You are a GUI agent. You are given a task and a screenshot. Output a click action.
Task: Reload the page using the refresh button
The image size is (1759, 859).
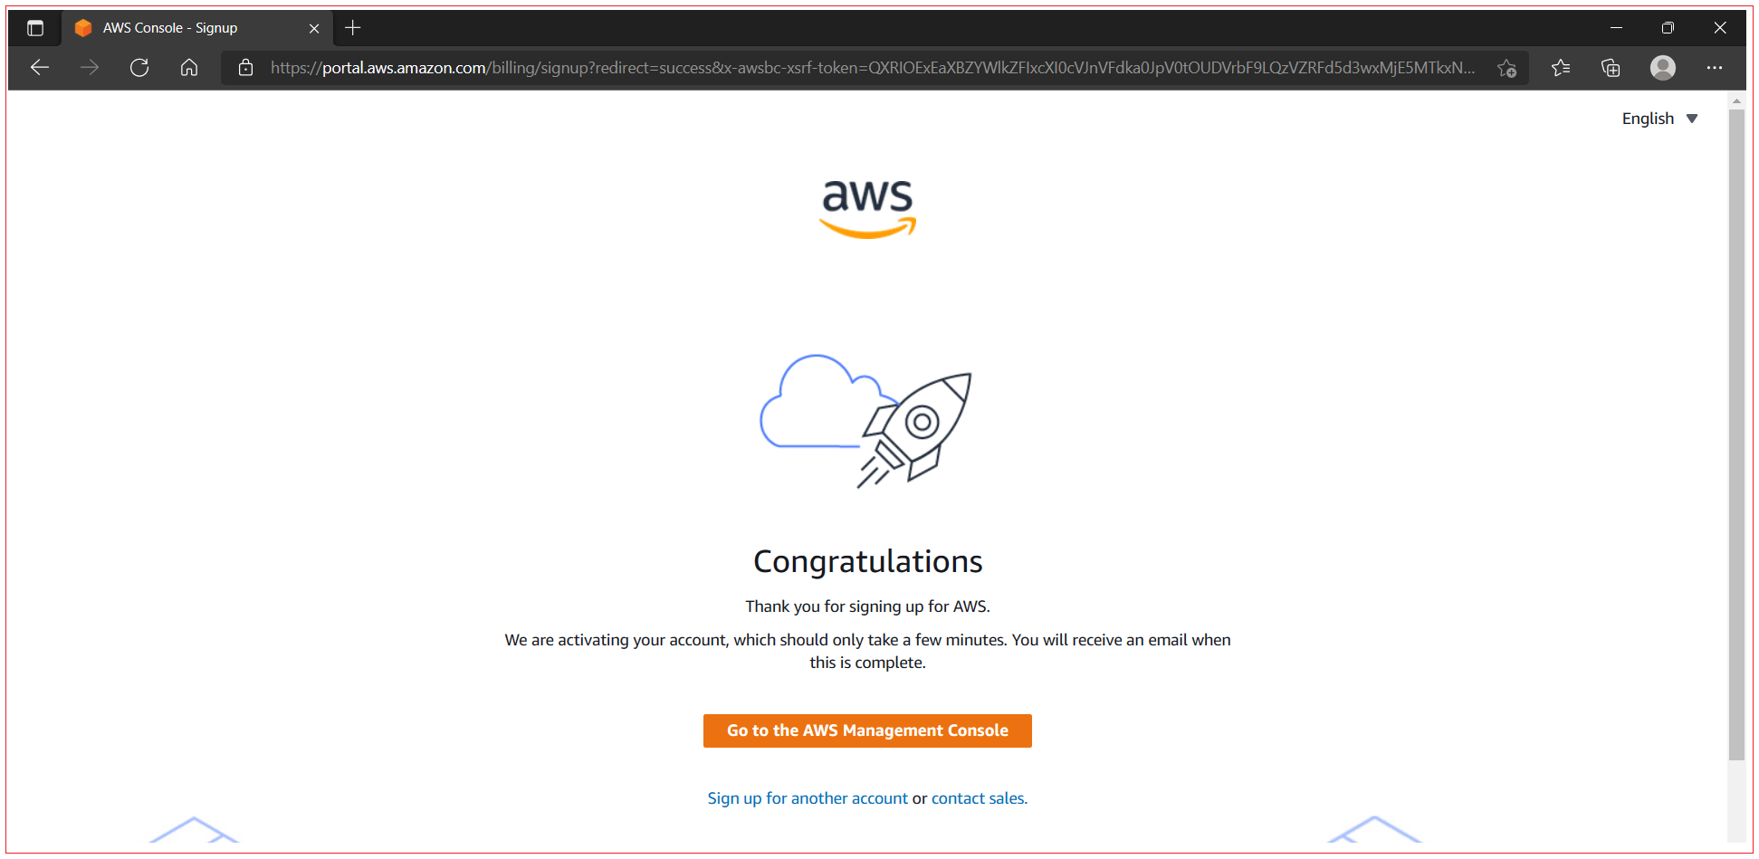(x=139, y=67)
